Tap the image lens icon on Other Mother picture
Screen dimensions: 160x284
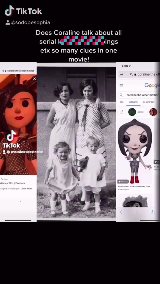tap(34, 78)
